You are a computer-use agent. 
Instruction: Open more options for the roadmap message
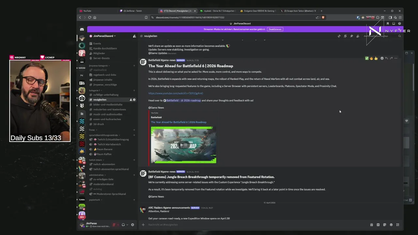pyautogui.click(x=395, y=58)
